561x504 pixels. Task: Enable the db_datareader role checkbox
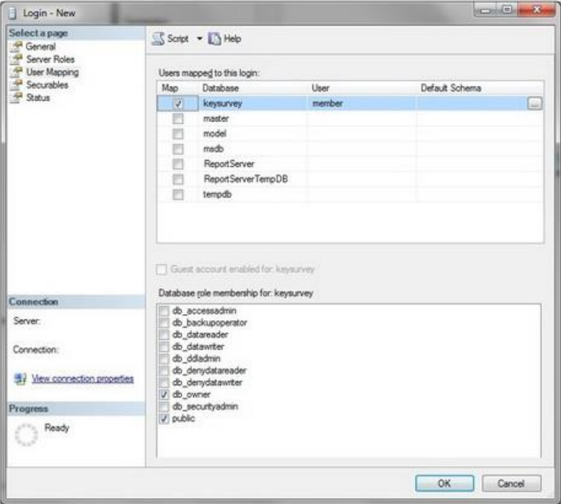(163, 334)
